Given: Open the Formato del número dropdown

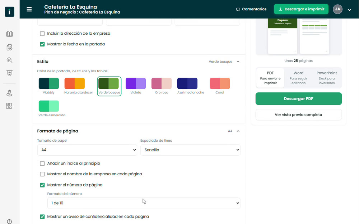Looking at the screenshot, I should [x=144, y=203].
